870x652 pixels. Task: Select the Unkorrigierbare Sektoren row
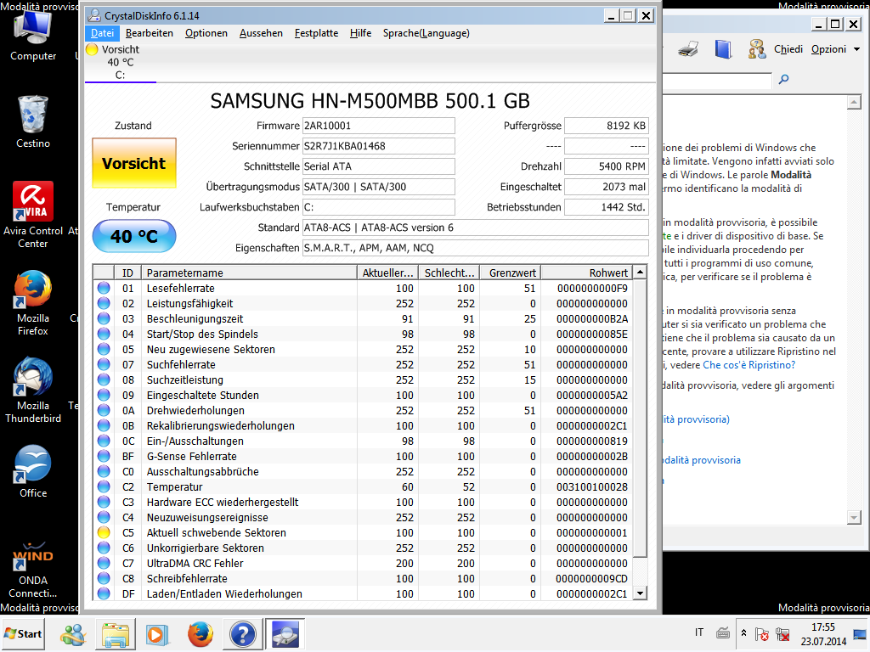click(363, 548)
